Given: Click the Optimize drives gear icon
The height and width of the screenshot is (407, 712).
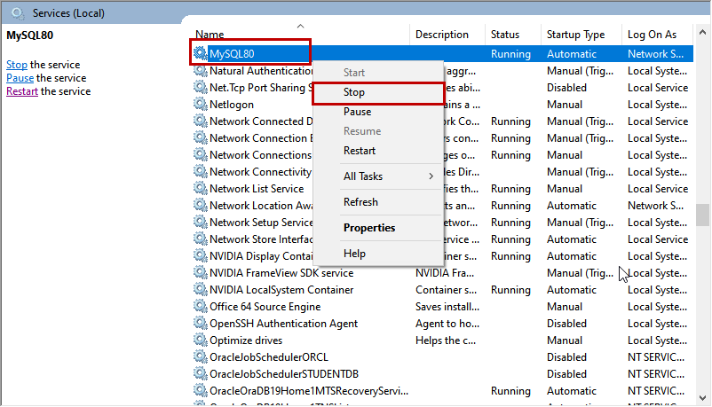Looking at the screenshot, I should (201, 340).
